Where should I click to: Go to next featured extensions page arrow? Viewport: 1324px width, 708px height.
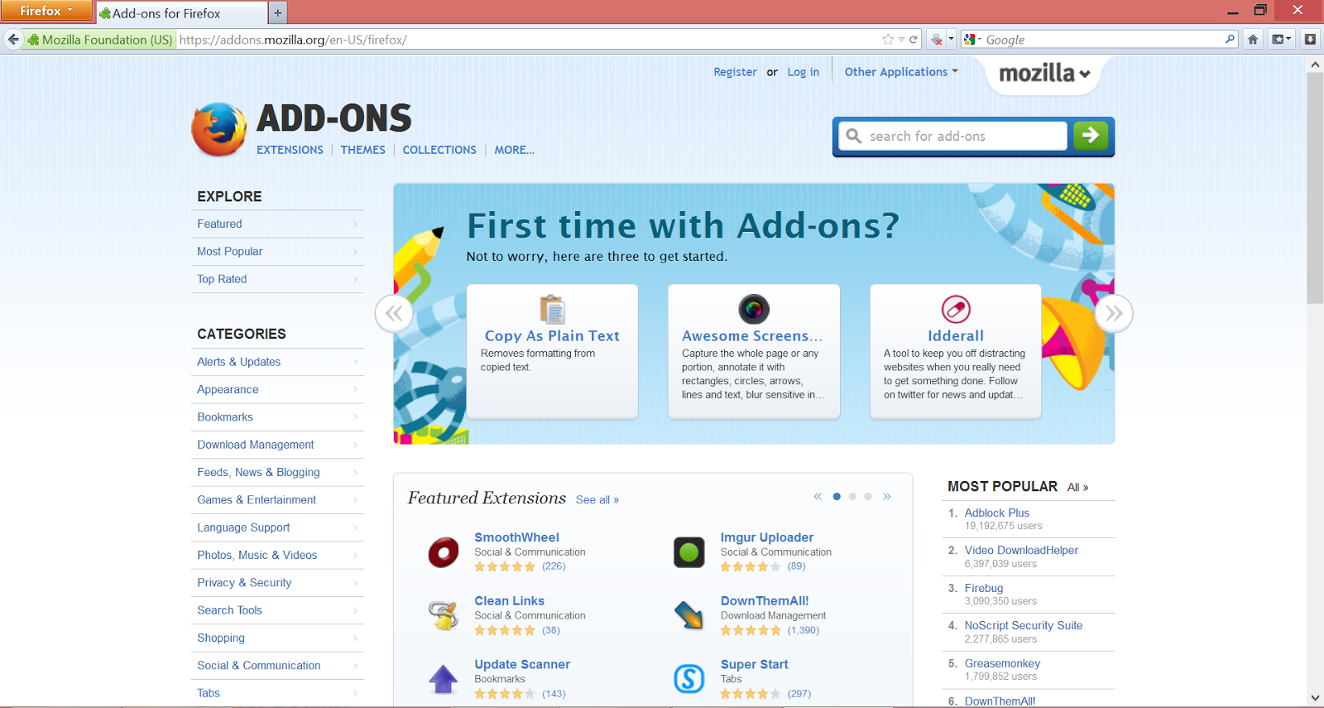click(887, 496)
